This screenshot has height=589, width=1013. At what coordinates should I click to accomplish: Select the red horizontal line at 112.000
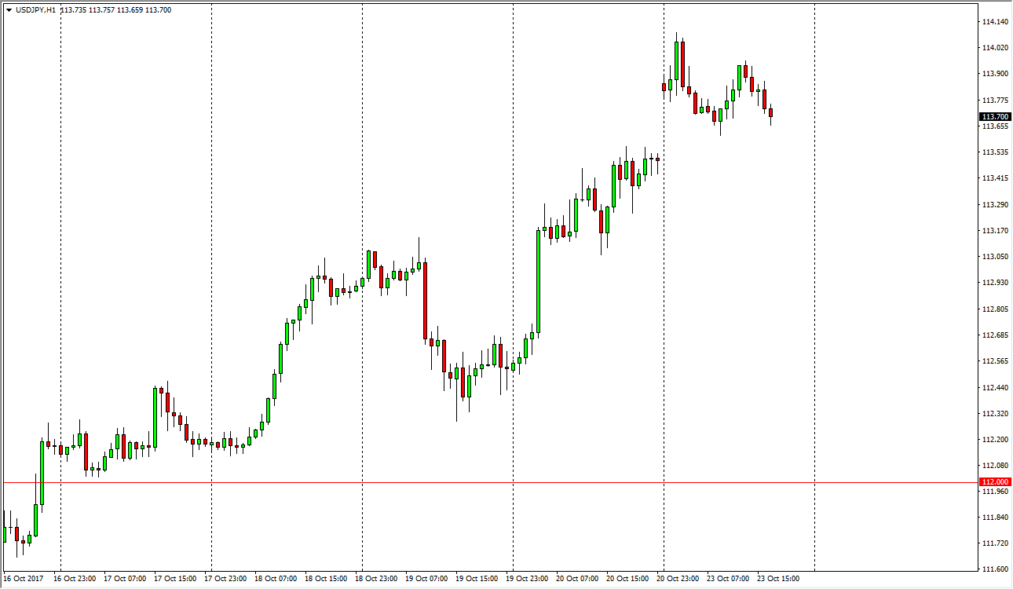tap(393, 482)
